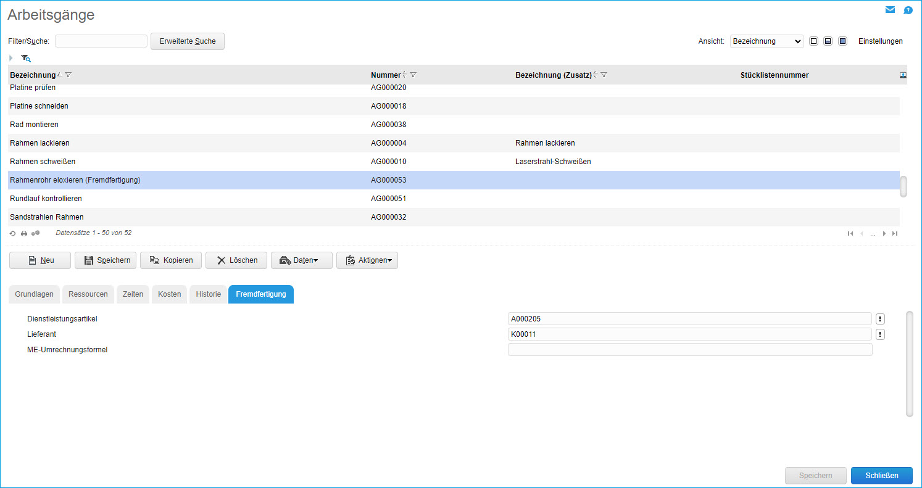Screen dimensions: 922x488
Task: Open the mail envelope icon
Action: click(890, 10)
